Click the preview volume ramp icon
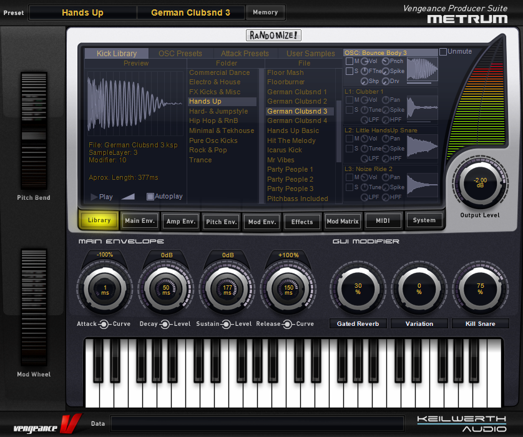 pyautogui.click(x=128, y=196)
